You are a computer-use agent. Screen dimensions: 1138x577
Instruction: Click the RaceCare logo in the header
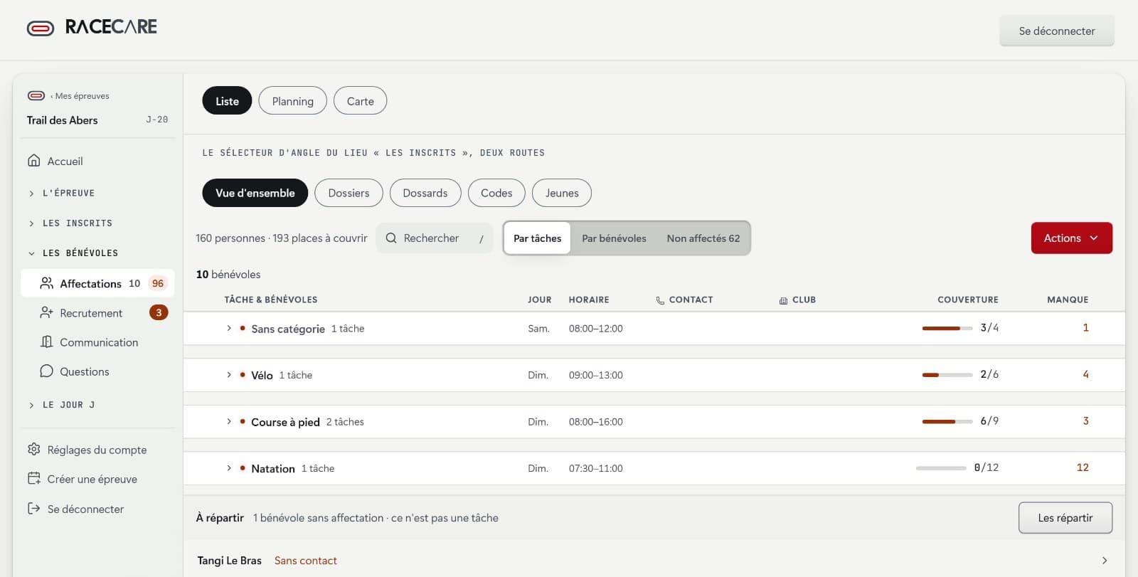pyautogui.click(x=92, y=27)
